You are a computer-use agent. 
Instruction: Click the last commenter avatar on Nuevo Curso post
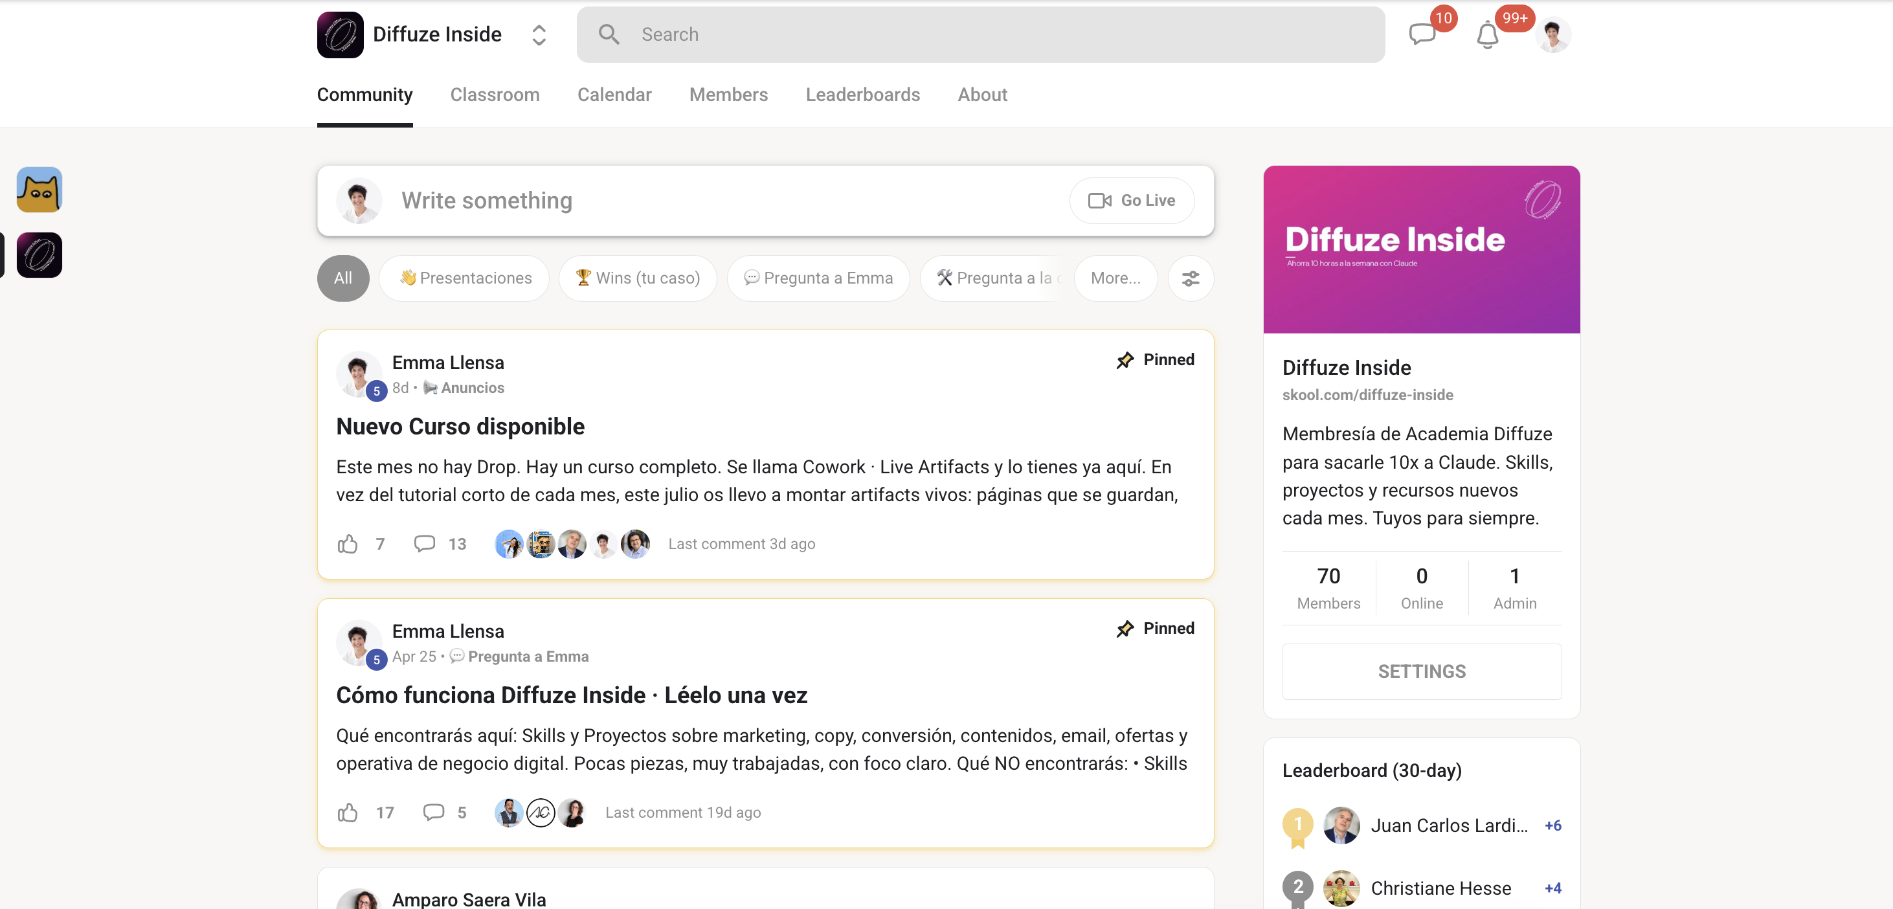[x=635, y=544]
